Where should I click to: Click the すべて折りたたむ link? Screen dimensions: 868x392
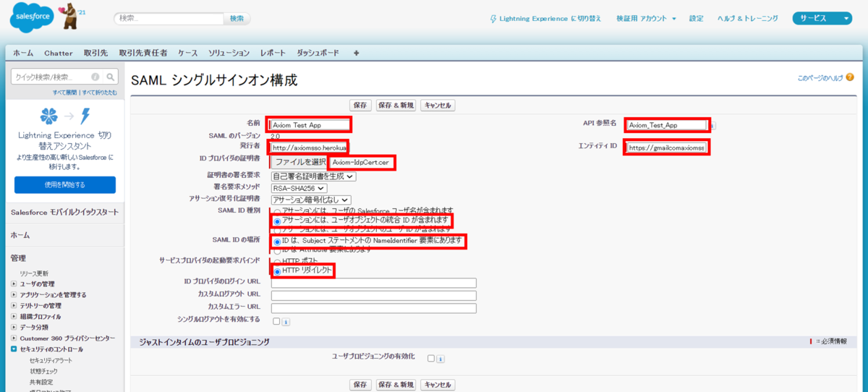[x=99, y=93]
